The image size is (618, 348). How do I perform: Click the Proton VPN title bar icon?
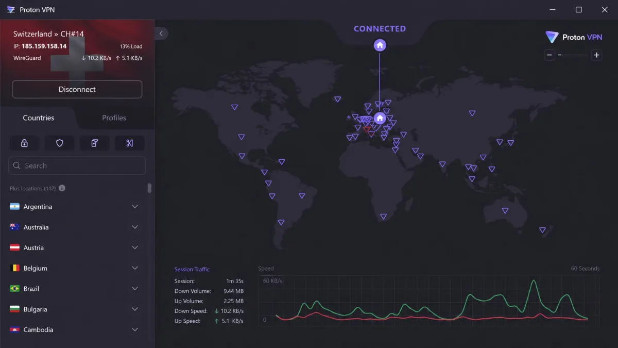click(11, 10)
